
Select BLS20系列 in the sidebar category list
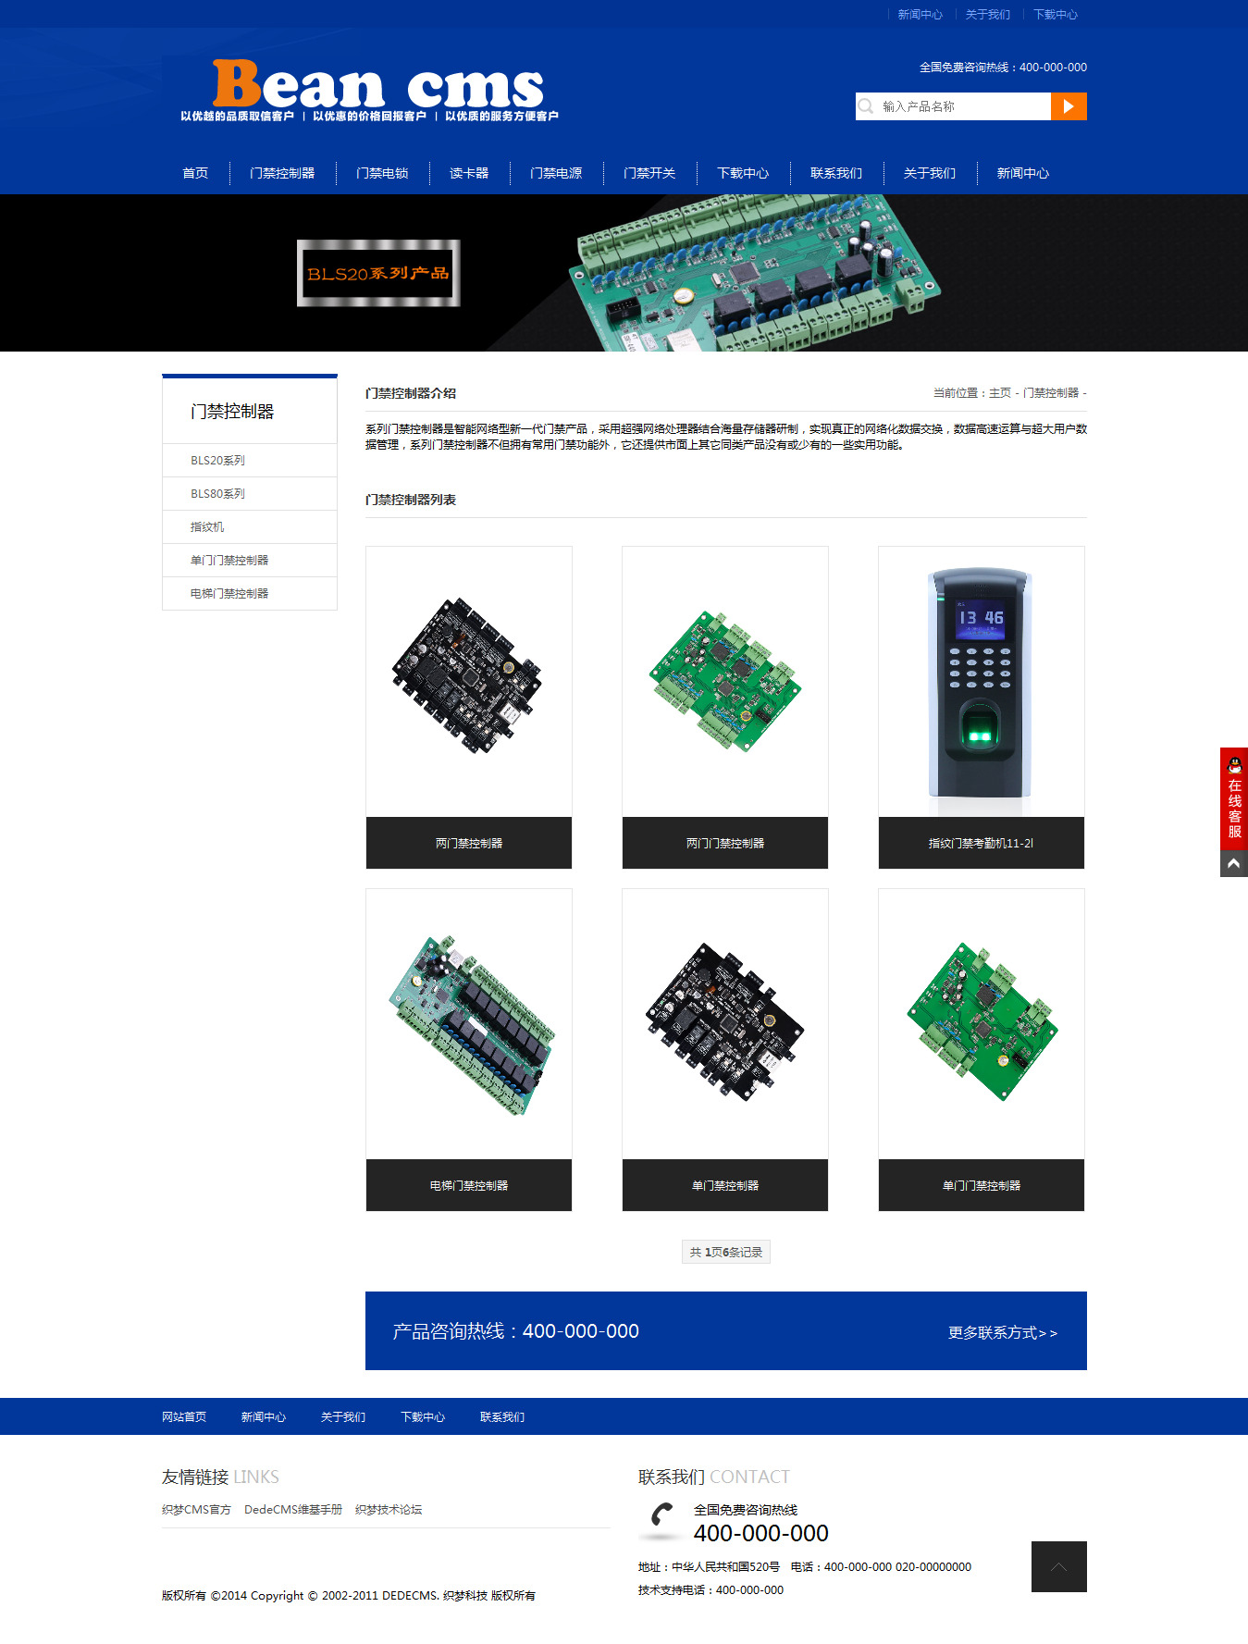218,461
